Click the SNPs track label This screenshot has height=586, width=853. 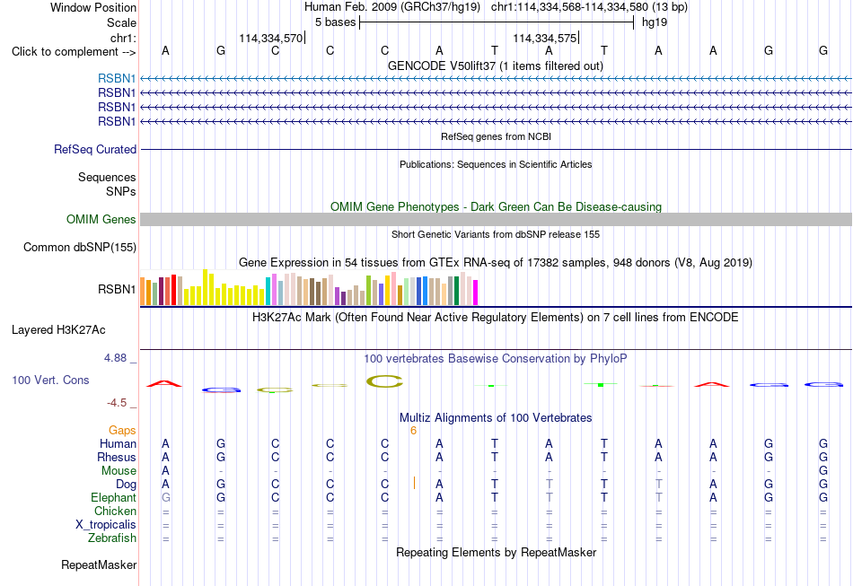(x=121, y=191)
